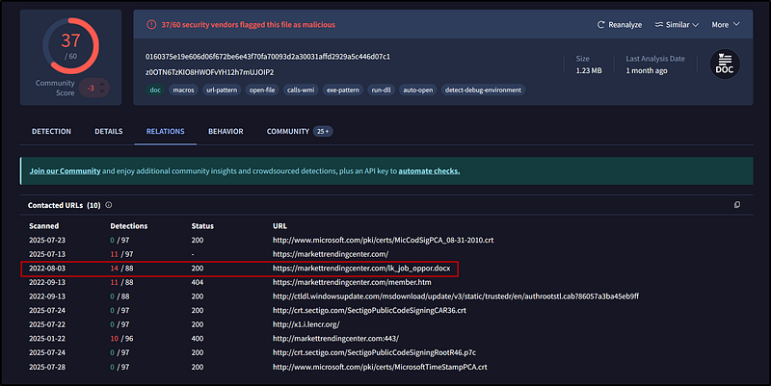Click the info icon beside Contacted URLs
The image size is (771, 386).
point(109,205)
